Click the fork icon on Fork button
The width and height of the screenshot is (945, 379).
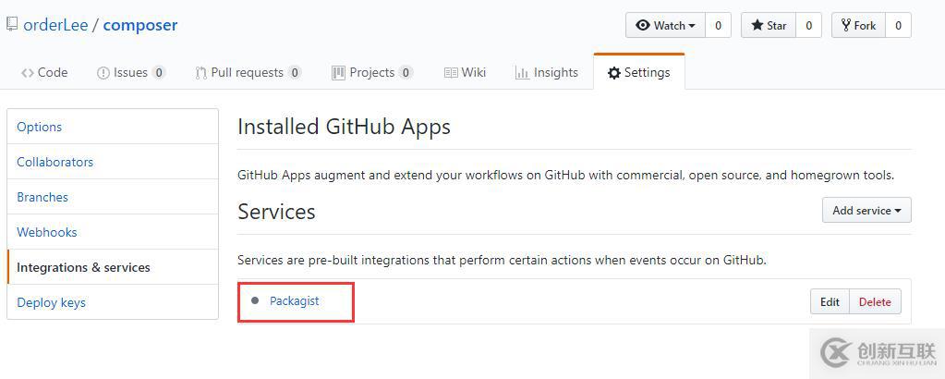click(x=846, y=25)
